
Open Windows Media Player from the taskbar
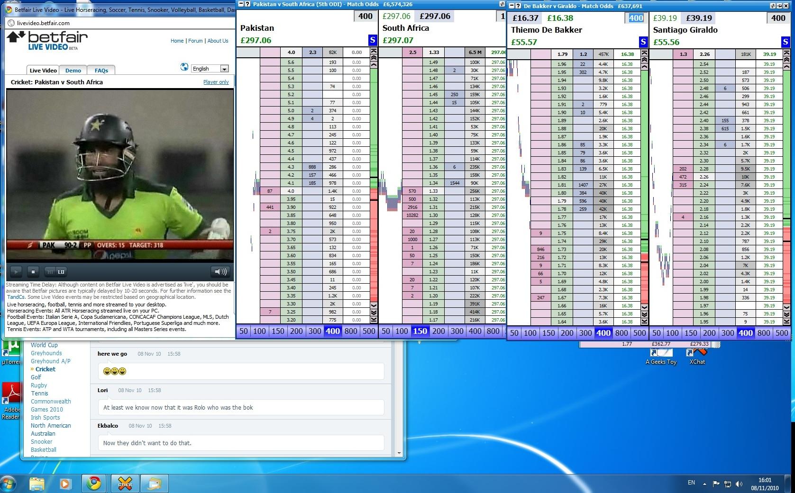coord(65,484)
